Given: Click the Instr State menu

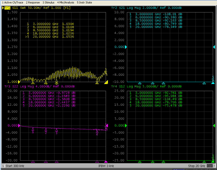Looking at the screenshot, I should click(84, 2).
